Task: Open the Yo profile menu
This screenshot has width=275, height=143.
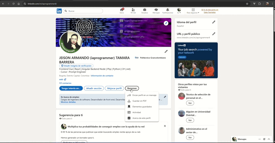Action: tap(179, 11)
